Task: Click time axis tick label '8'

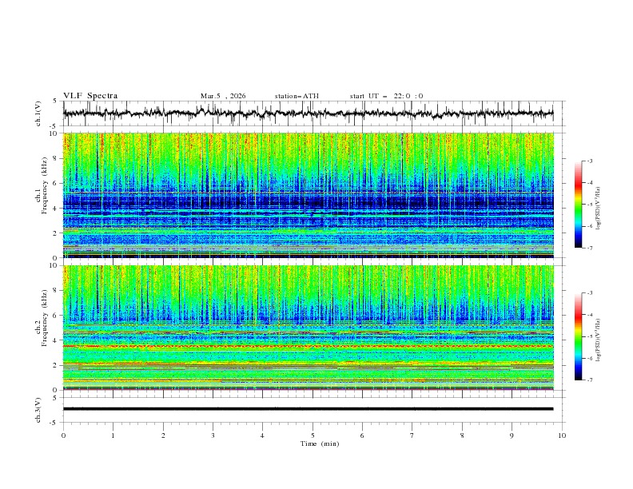Action: tap(462, 435)
